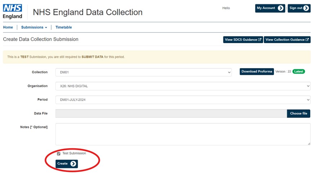The height and width of the screenshot is (187, 325).
Task: Go to the Home menu item
Action: 8,27
